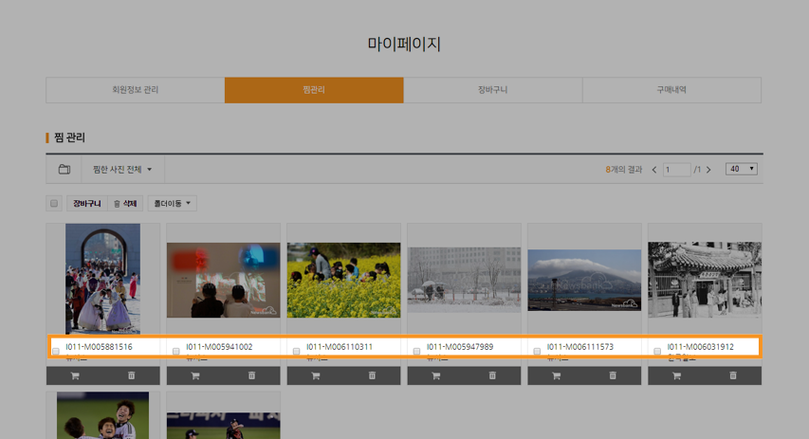Add image I011-M005881516 to cart via cart icon
The image size is (809, 439).
pyautogui.click(x=75, y=375)
